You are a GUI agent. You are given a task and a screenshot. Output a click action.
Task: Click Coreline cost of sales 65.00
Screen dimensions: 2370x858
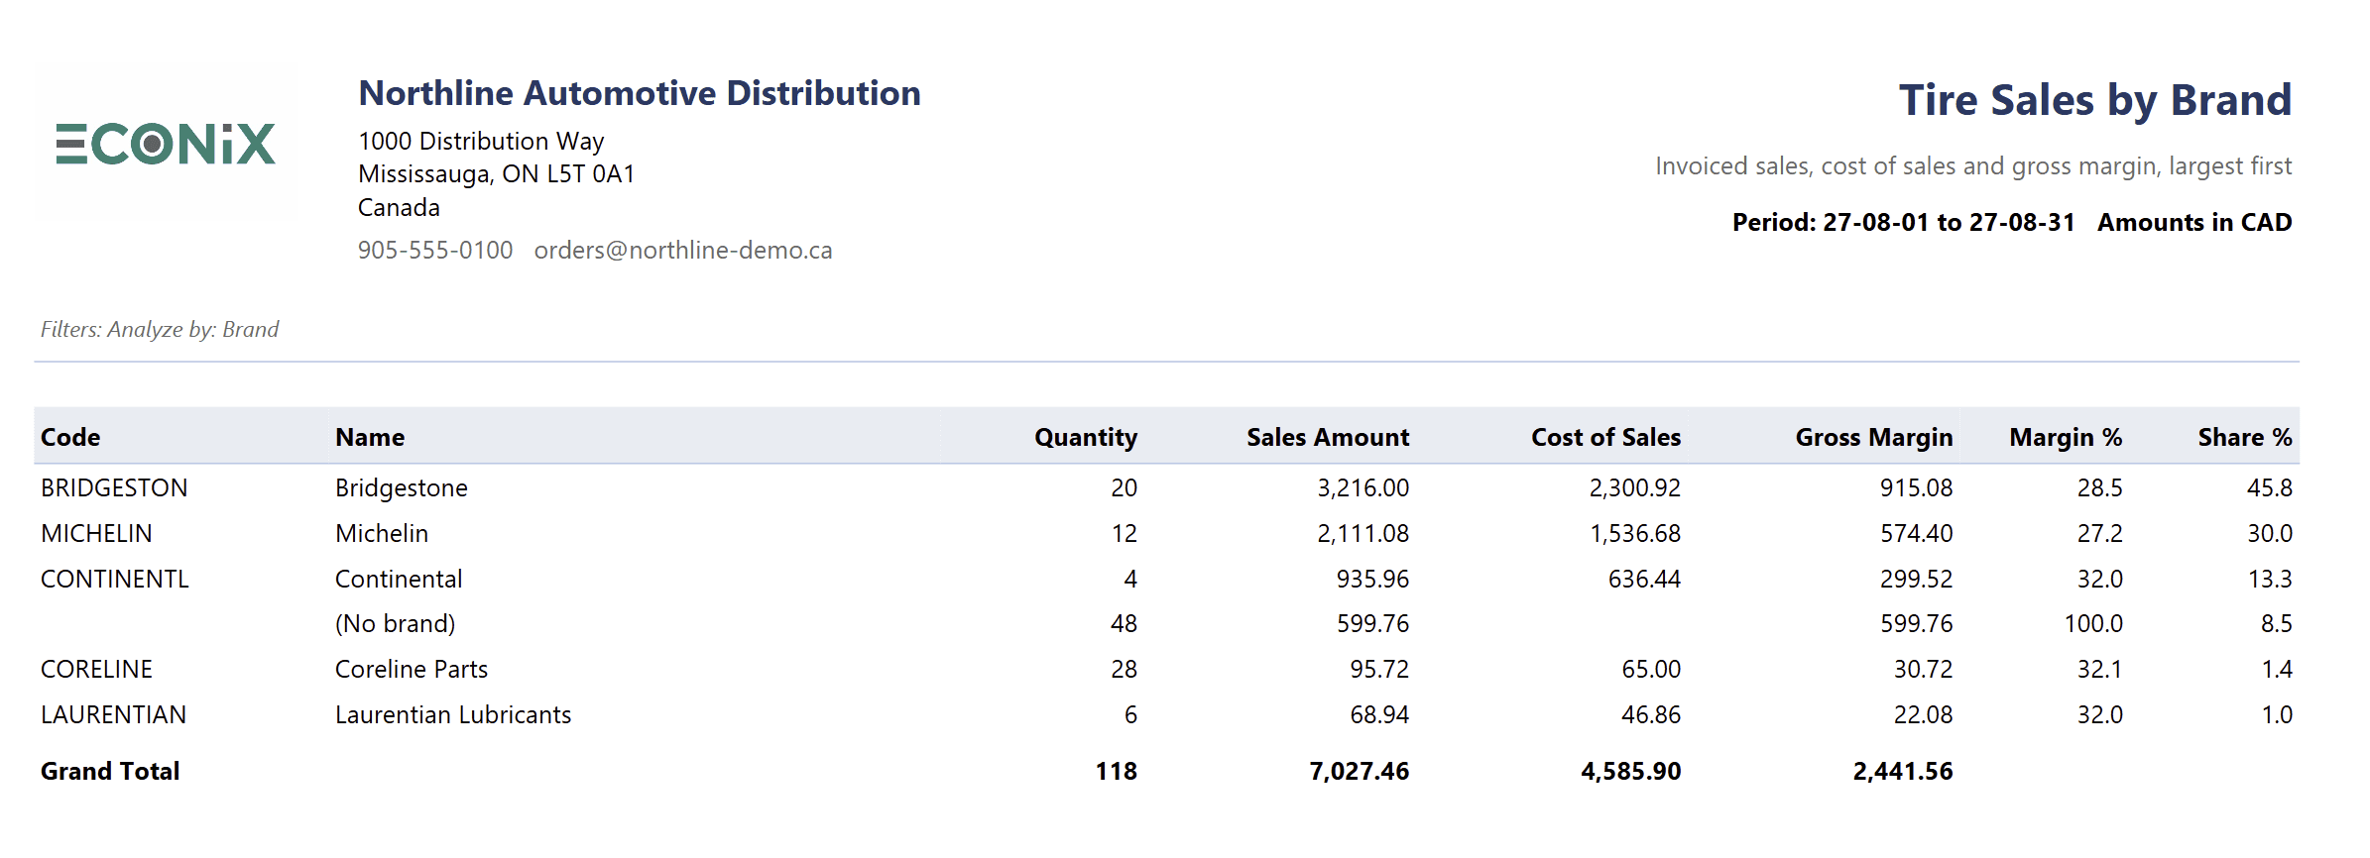(x=1652, y=669)
